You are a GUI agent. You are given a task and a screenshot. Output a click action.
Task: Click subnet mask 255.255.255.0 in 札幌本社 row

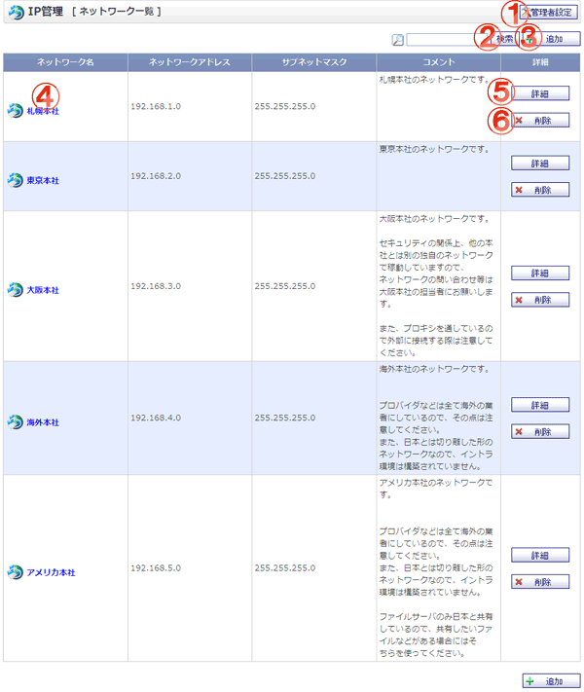point(285,106)
